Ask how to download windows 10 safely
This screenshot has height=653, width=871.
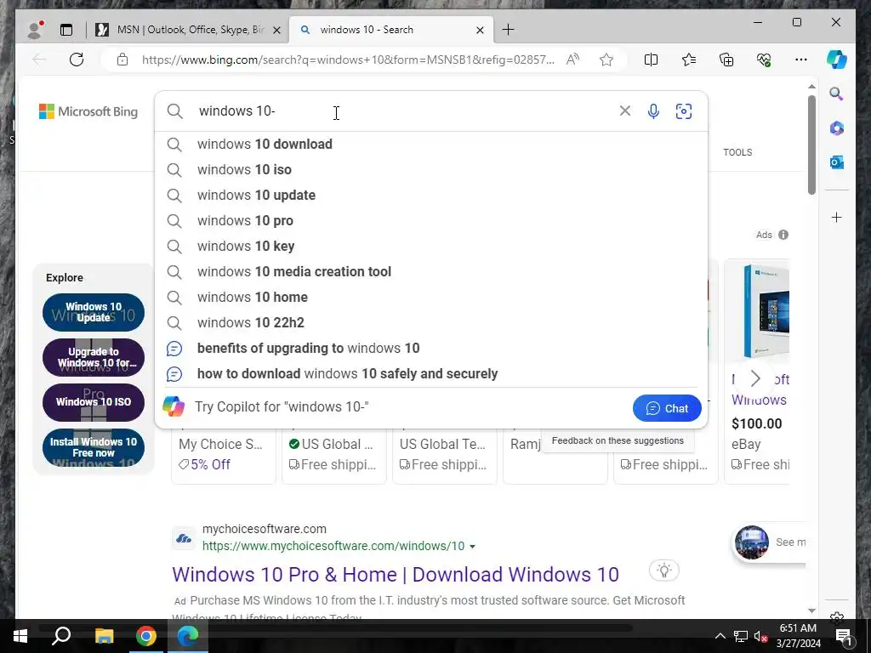click(x=431, y=374)
